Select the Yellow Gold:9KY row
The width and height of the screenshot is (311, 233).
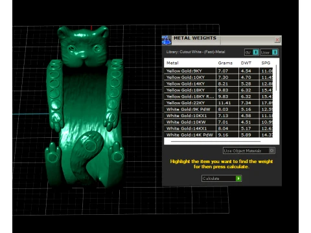(x=218, y=71)
